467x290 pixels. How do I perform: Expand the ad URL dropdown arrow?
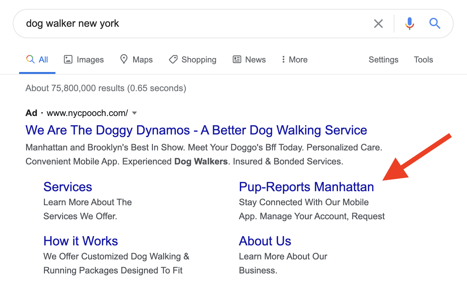pyautogui.click(x=134, y=113)
